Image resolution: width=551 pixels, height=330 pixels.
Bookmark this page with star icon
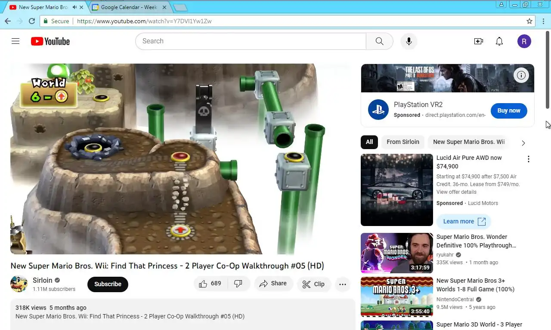529,21
